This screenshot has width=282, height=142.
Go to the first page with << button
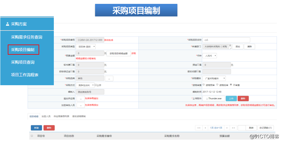click(x=199, y=128)
